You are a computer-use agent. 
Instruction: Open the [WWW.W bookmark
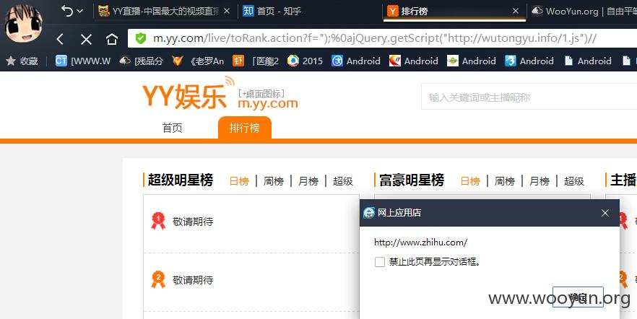tap(83, 61)
